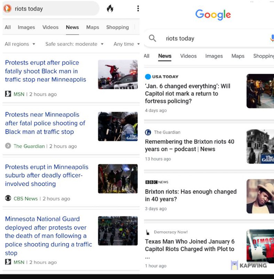Click the BBC News logo
This screenshot has height=279, width=274.
[157, 182]
